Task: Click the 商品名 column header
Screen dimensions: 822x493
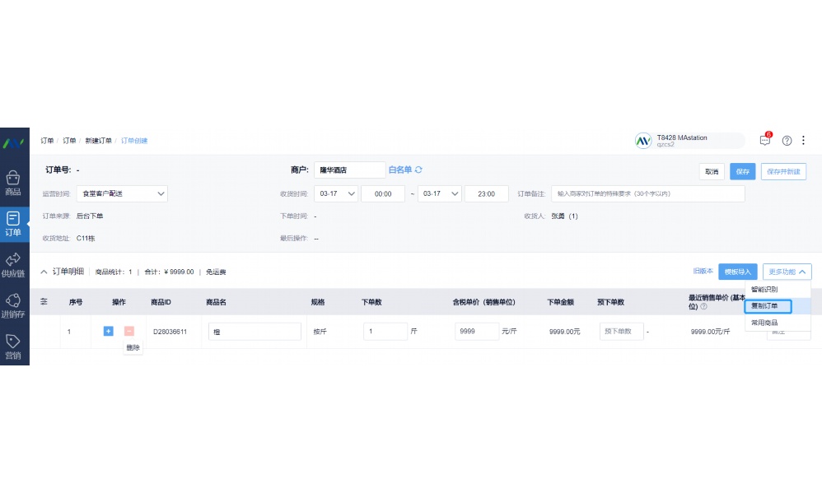Action: pos(216,302)
